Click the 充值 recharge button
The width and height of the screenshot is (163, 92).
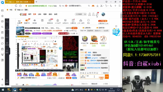click(69, 78)
